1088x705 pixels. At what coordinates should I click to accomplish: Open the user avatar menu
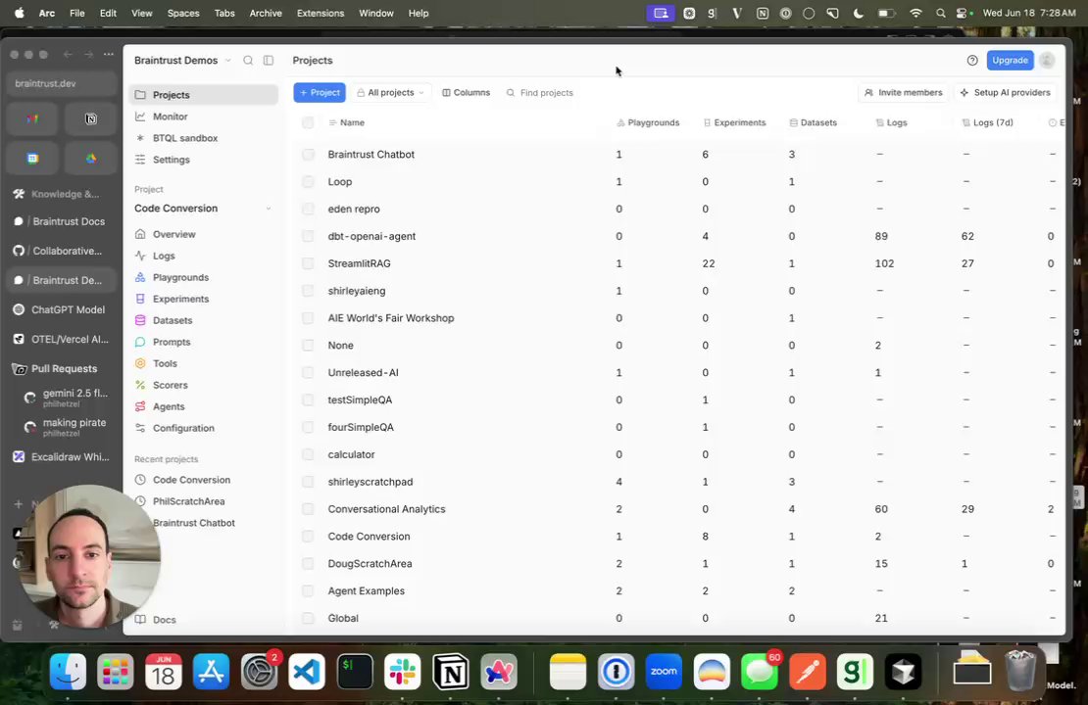(x=1047, y=61)
